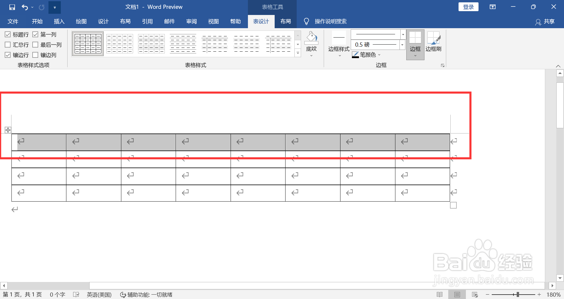564x299 pixels.
Task: Disable the 标题行 checkbox
Action: (x=8, y=34)
